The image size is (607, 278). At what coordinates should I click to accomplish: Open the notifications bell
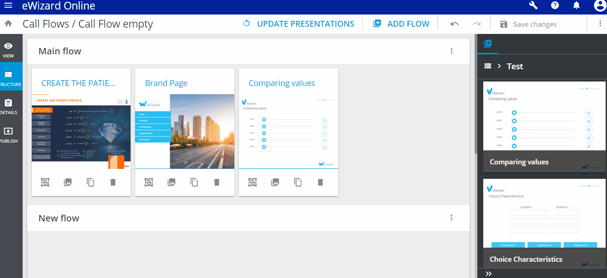(577, 5)
